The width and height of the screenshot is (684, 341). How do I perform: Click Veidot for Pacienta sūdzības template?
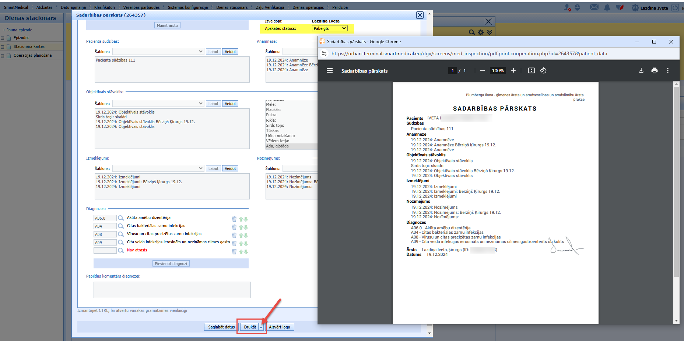230,52
